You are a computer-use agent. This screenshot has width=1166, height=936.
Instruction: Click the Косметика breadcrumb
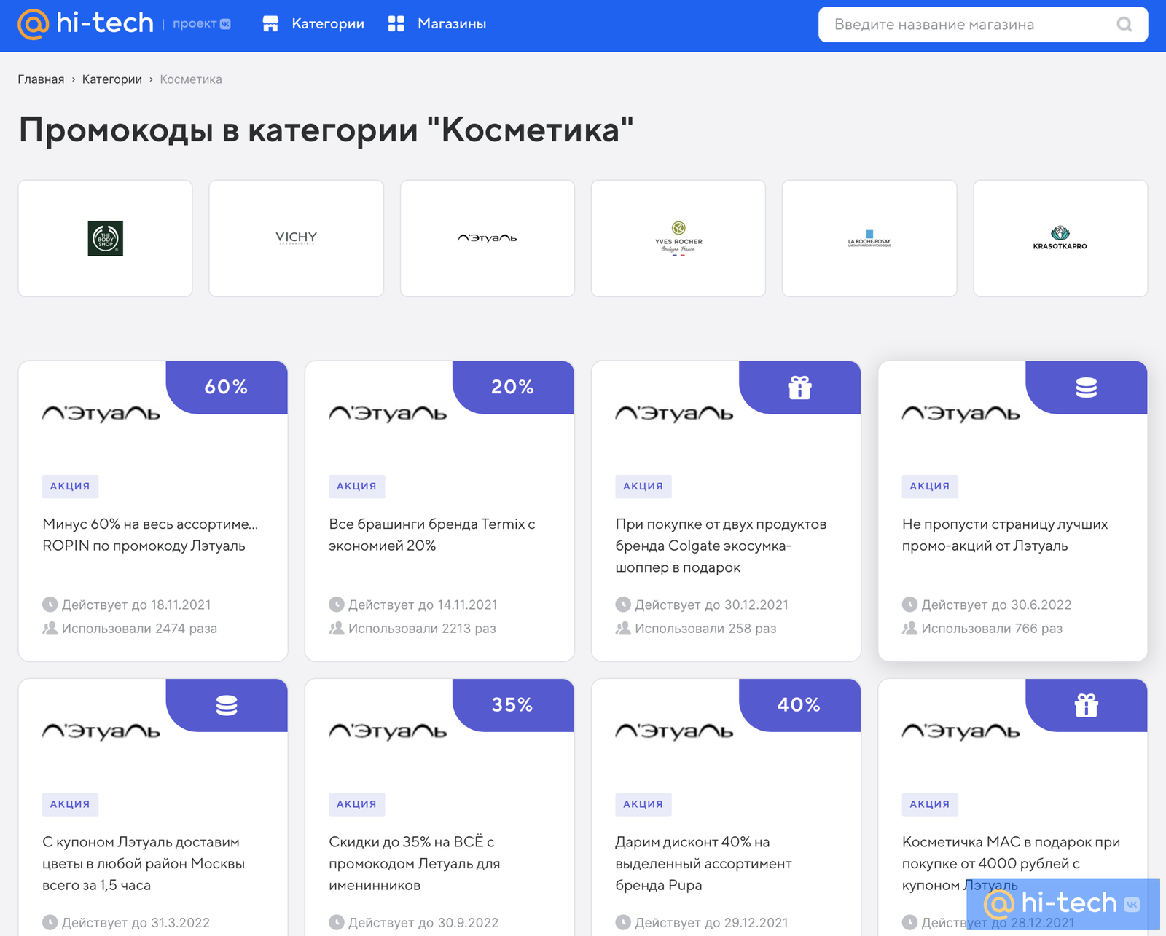[x=191, y=79]
